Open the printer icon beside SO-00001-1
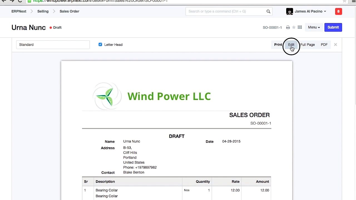Screen dimensions: 356x200 [288, 27]
